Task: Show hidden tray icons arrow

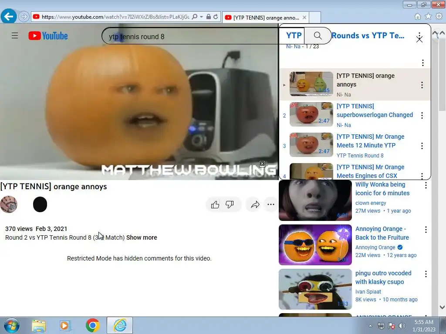Action: (370, 326)
